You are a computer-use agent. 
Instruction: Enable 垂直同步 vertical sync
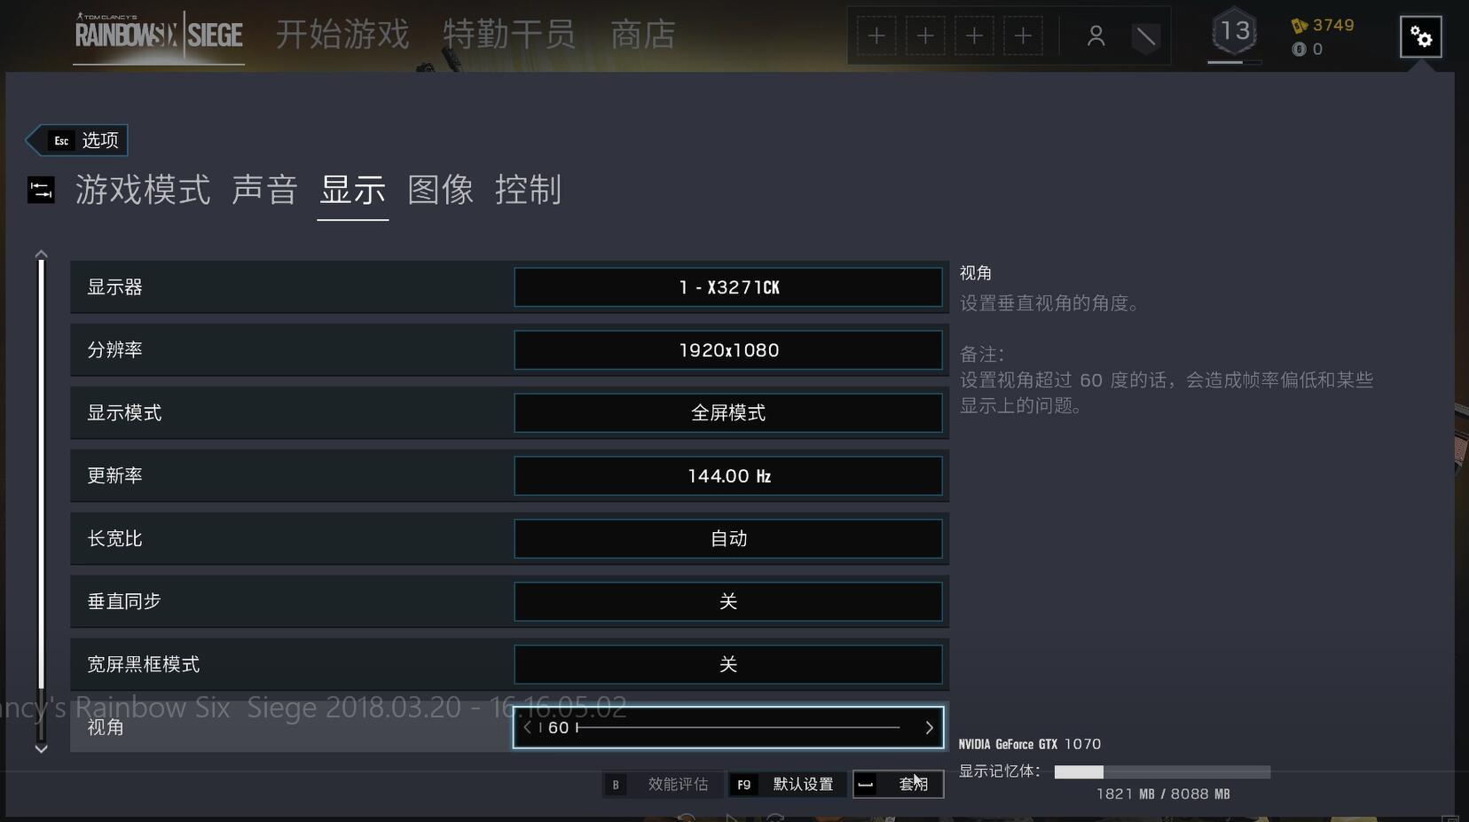point(727,601)
